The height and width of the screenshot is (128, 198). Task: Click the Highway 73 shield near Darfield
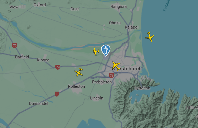point(14,46)
